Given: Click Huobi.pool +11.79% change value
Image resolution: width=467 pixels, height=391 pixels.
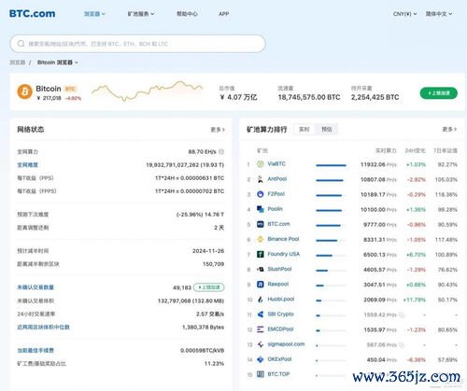Looking at the screenshot, I should [415, 300].
